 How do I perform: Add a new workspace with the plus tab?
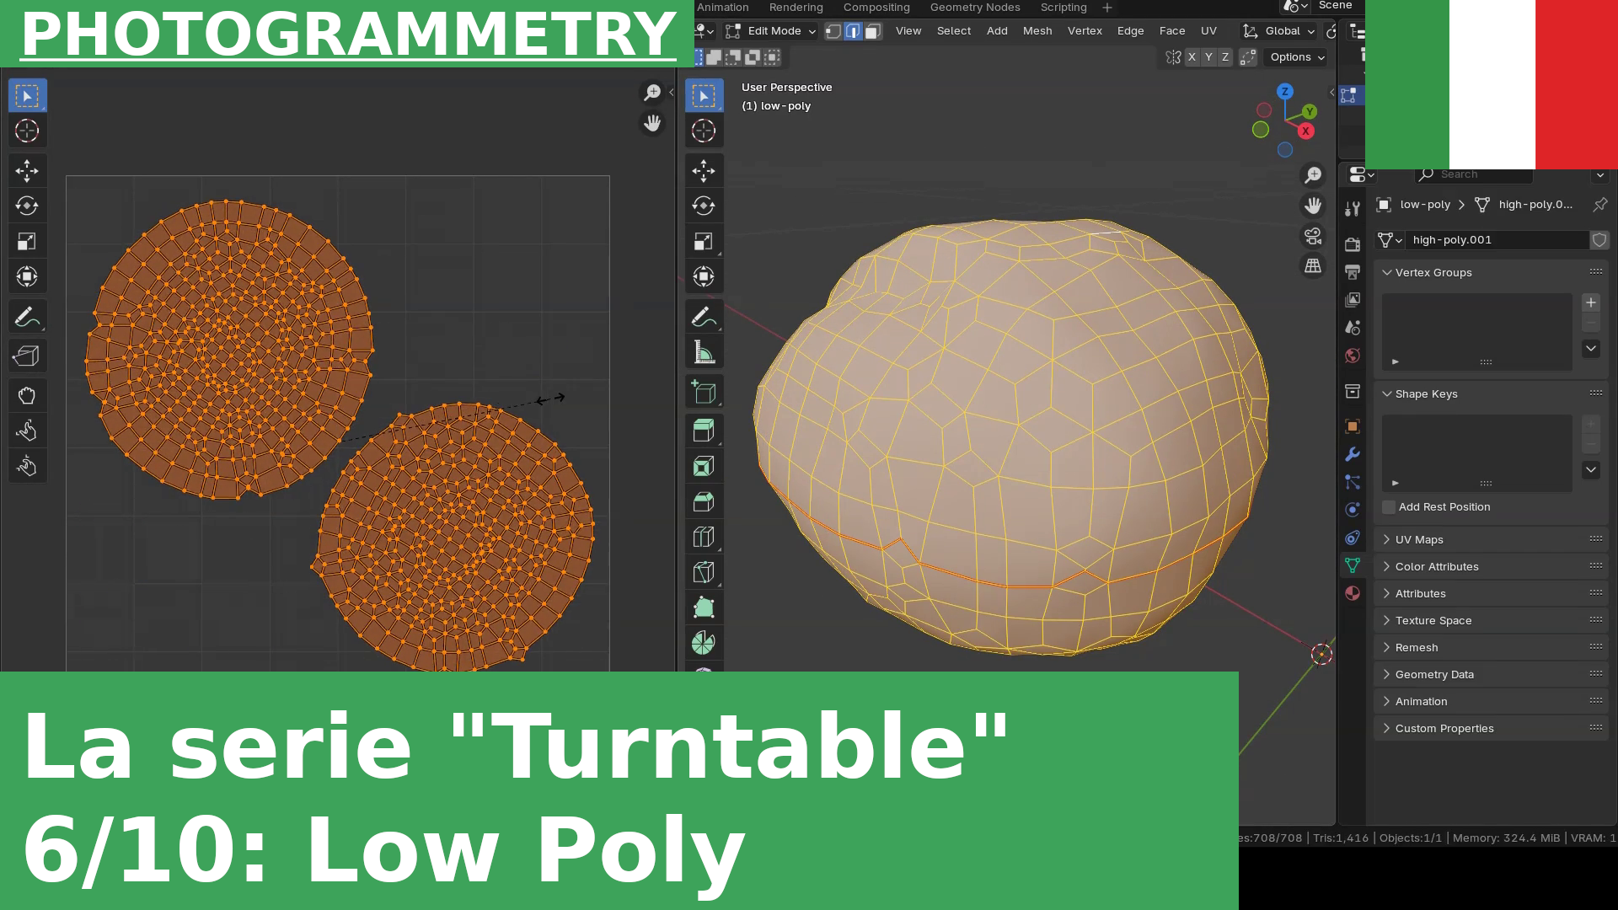click(x=1107, y=8)
